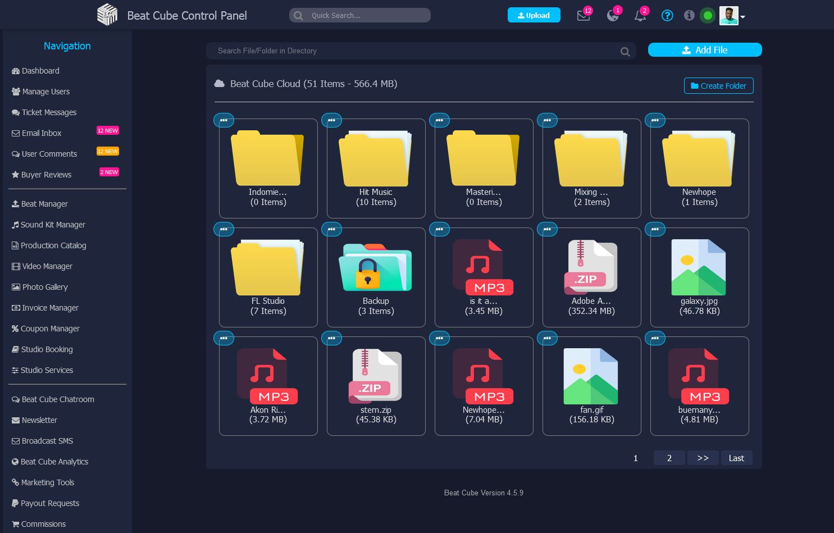Open the locked Backup folder

375,267
